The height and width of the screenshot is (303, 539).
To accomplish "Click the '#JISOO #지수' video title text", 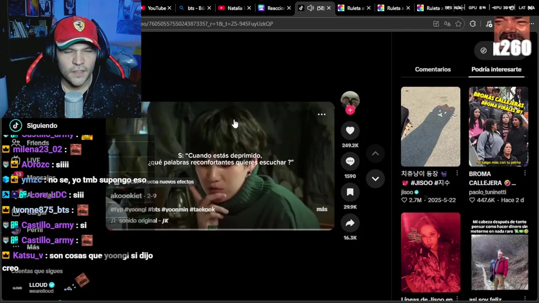I will 430,183.
